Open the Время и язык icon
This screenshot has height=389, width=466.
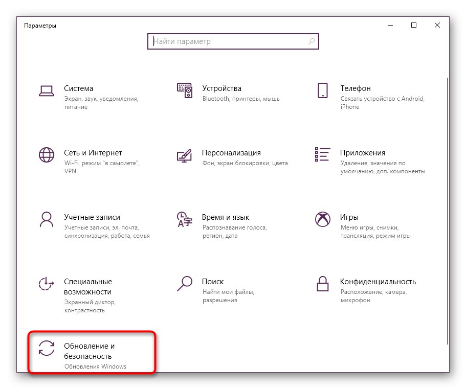pyautogui.click(x=185, y=219)
